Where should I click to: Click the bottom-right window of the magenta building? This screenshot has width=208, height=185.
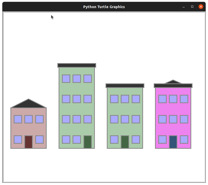pos(184,139)
